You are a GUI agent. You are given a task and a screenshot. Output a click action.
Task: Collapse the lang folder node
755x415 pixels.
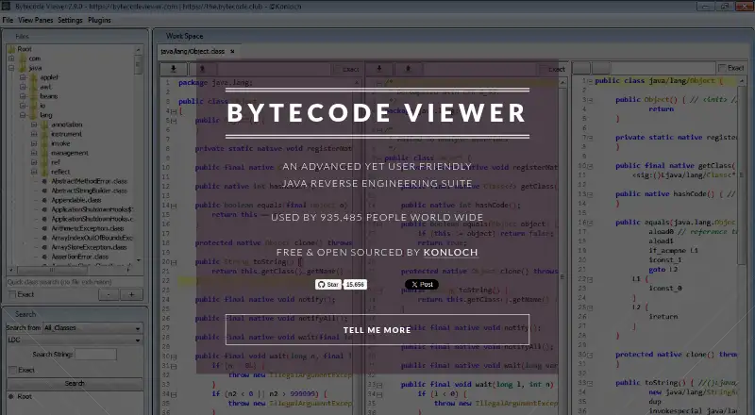click(x=23, y=115)
